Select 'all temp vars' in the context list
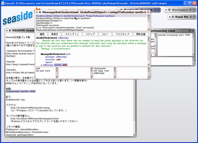 point(102,71)
